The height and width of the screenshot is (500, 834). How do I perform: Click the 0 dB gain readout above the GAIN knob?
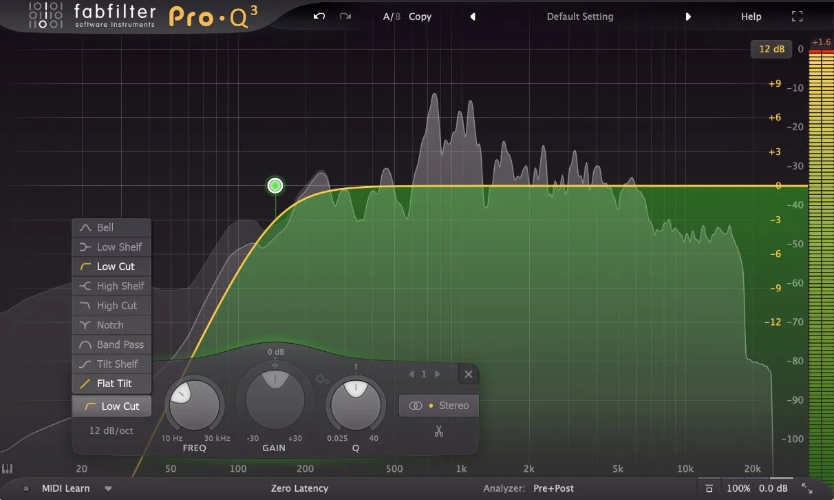tap(275, 352)
